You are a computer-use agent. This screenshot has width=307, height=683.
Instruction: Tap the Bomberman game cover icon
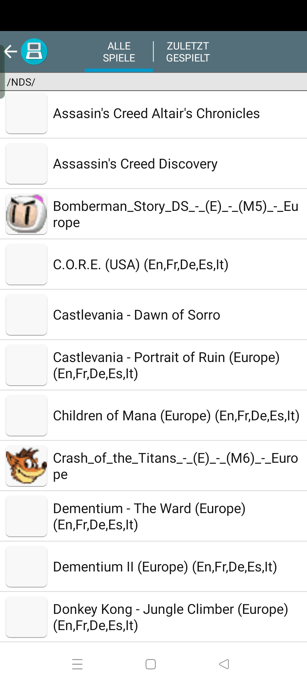(x=26, y=214)
